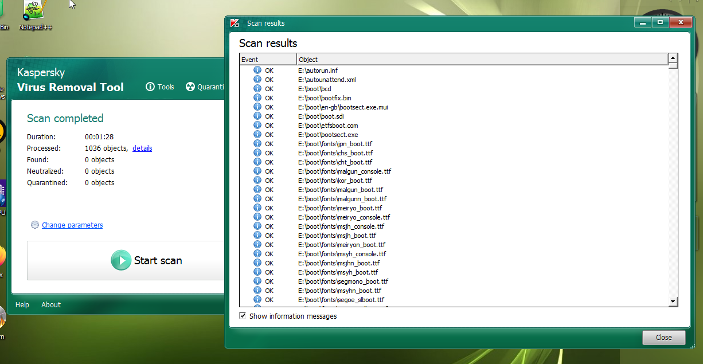Click the Kaspersky logo in Scan results title bar

[235, 24]
